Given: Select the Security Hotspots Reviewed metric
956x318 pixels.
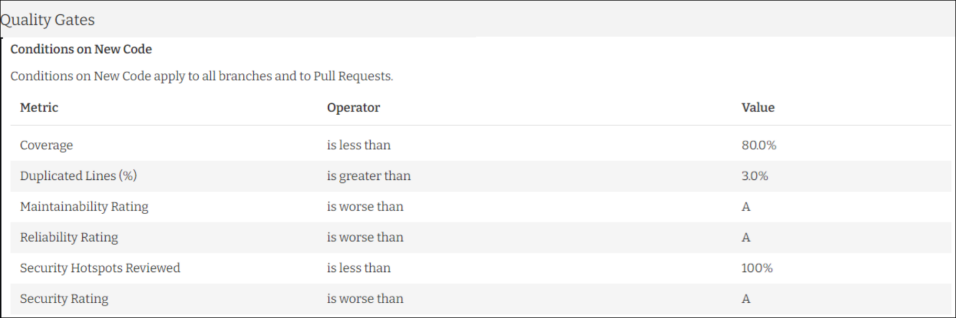Looking at the screenshot, I should pyautogui.click(x=100, y=268).
